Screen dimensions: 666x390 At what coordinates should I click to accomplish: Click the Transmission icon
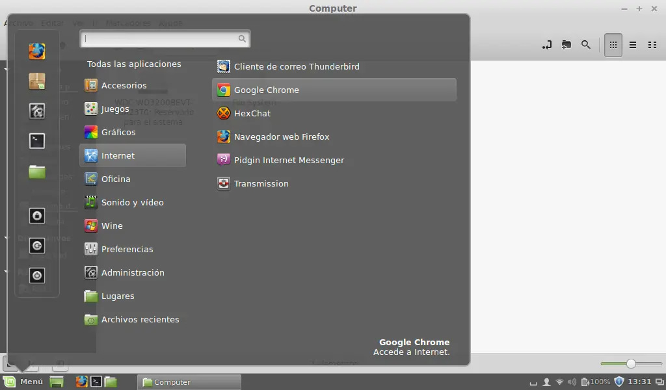coord(224,183)
